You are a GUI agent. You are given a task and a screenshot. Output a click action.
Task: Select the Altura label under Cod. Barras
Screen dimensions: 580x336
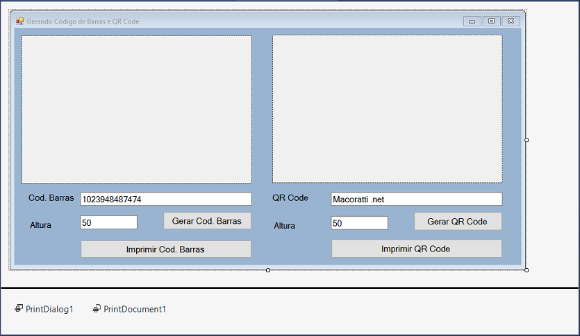pos(40,225)
